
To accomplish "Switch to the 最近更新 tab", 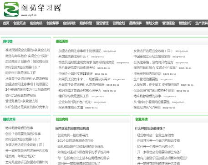I will [62, 41].
